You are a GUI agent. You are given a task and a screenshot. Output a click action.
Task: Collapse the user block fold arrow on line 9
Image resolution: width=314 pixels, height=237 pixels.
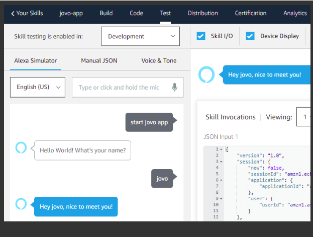tap(221, 199)
